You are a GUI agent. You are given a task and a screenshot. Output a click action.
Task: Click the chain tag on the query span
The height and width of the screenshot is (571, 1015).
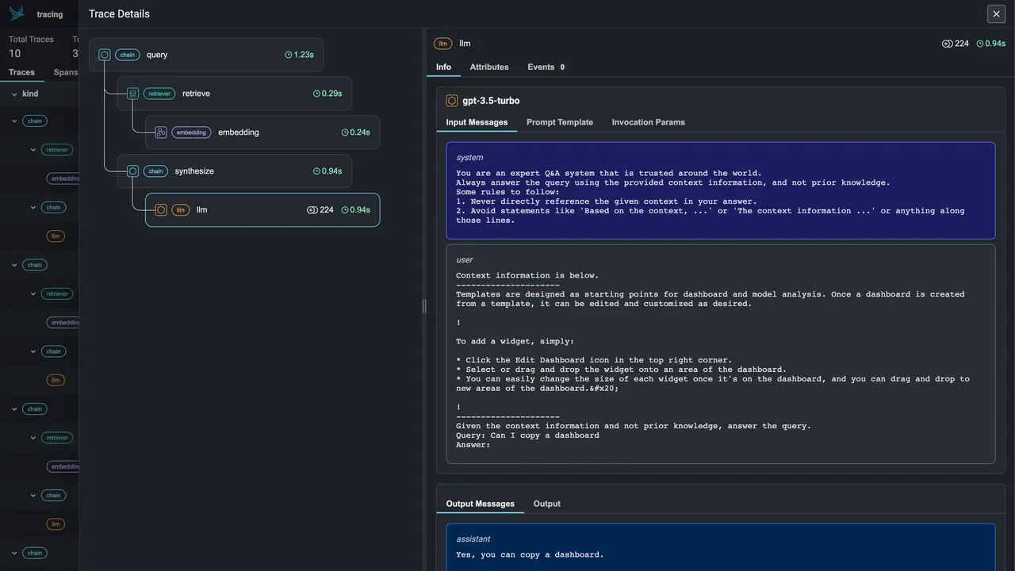(x=128, y=55)
